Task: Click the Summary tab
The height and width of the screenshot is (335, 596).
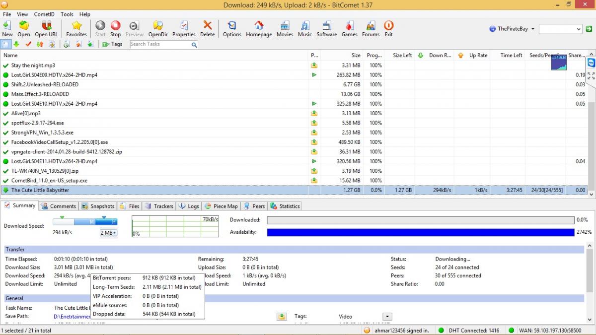Action: pos(20,205)
